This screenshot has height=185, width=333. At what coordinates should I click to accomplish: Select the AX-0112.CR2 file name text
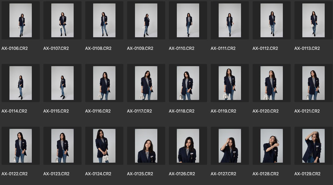point(265,48)
